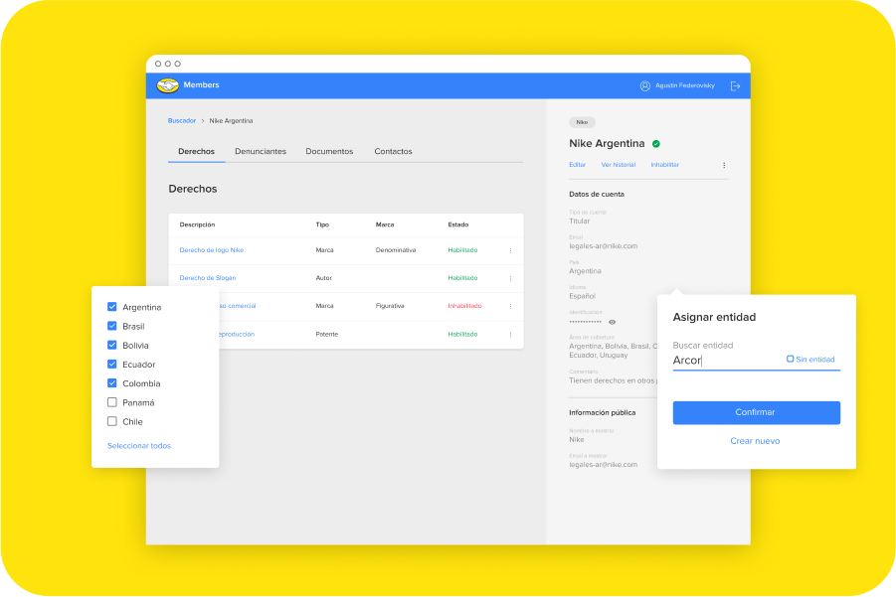Click the user profile avatar icon
Viewport: 896px width, 597px height.
tap(644, 85)
